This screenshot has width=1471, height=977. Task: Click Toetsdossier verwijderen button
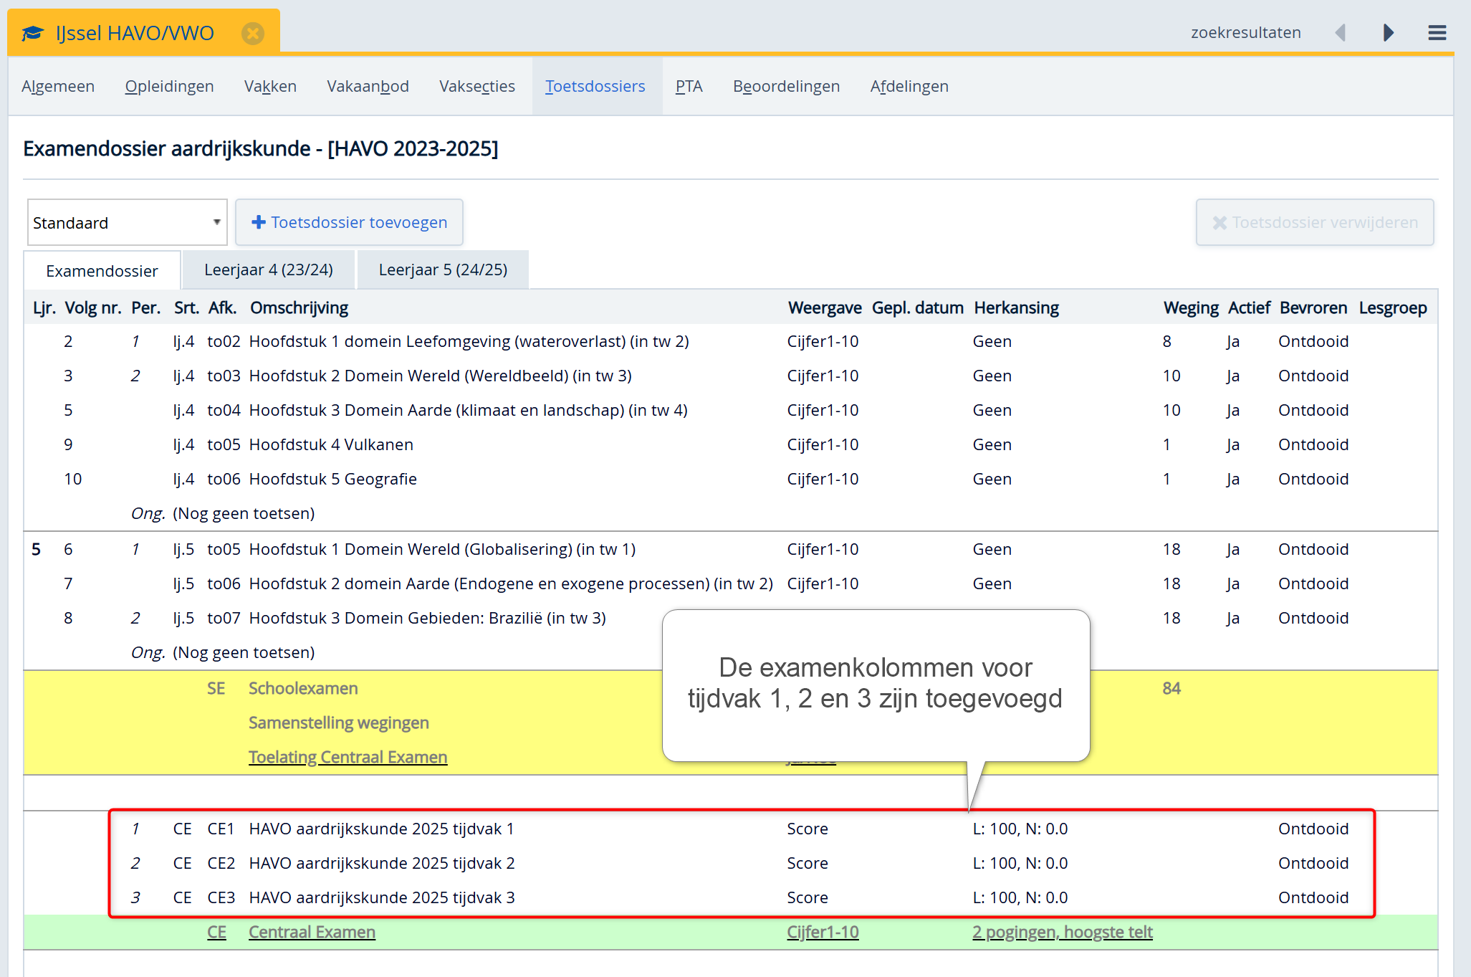[1314, 223]
